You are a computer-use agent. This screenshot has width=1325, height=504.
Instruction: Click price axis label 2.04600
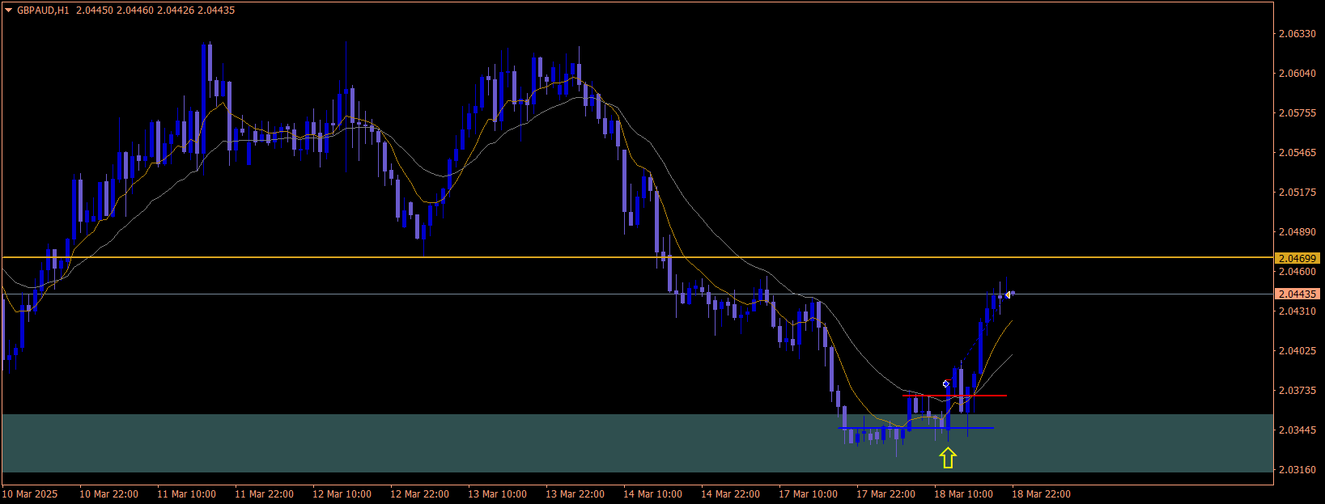pos(1297,272)
